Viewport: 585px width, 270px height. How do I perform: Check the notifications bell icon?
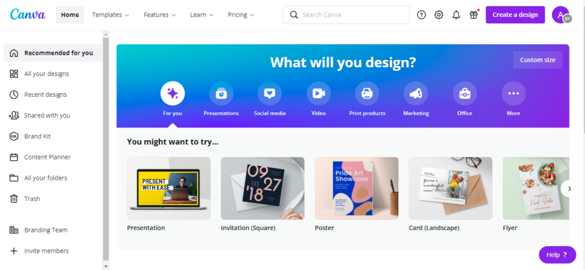tap(456, 15)
